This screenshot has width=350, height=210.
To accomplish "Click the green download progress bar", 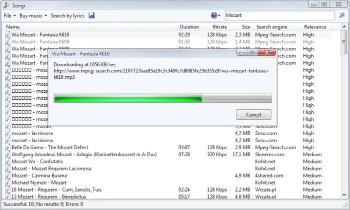I will coord(162,98).
